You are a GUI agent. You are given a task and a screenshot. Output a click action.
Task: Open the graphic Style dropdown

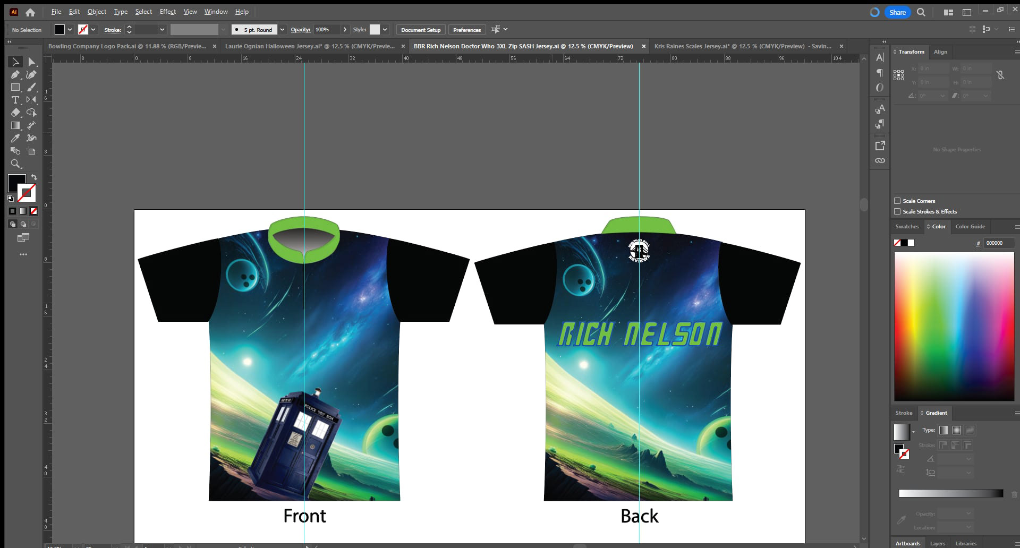pyautogui.click(x=385, y=30)
